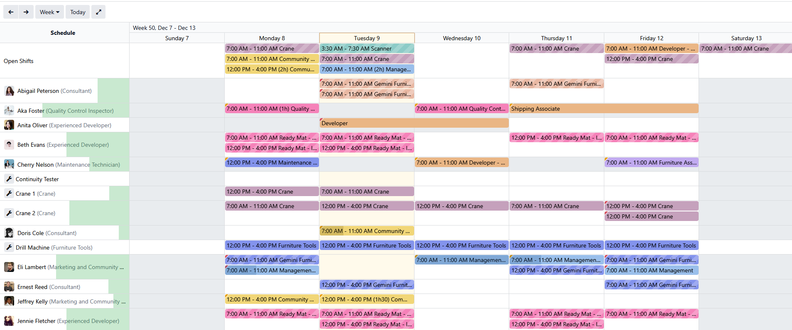Click Eli Lambert's avatar picture
792x330 pixels.
point(9,267)
